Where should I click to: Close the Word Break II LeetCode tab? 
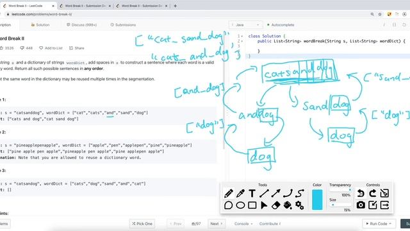[x=53, y=6]
